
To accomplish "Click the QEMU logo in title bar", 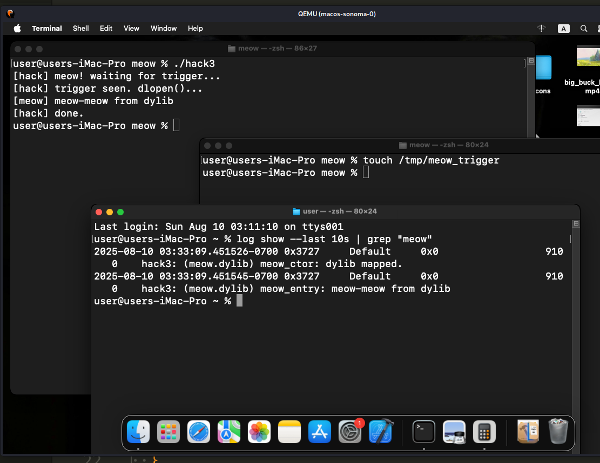I will (x=10, y=14).
